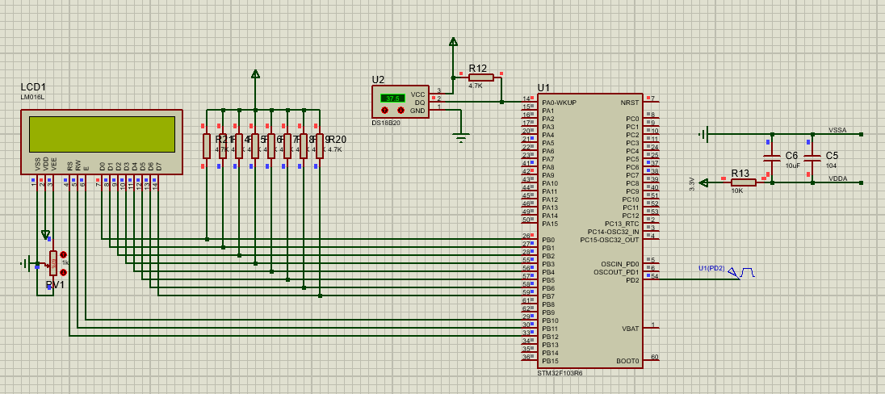Click the PC0 pin label

tap(633, 119)
